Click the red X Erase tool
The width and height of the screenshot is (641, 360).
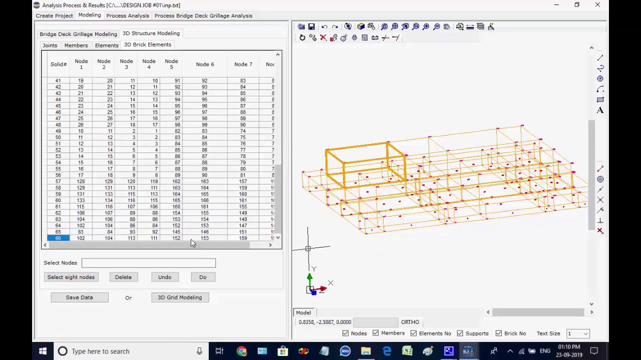[323, 38]
